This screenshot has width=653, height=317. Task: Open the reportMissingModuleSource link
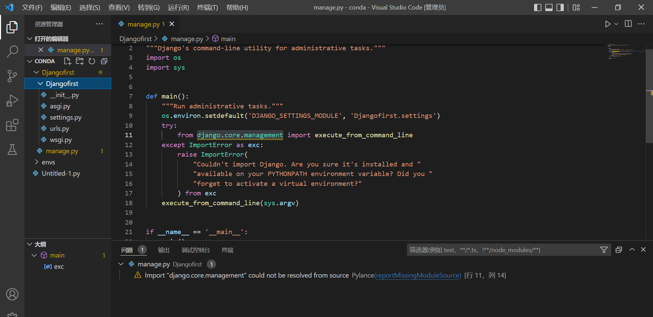[418, 275]
